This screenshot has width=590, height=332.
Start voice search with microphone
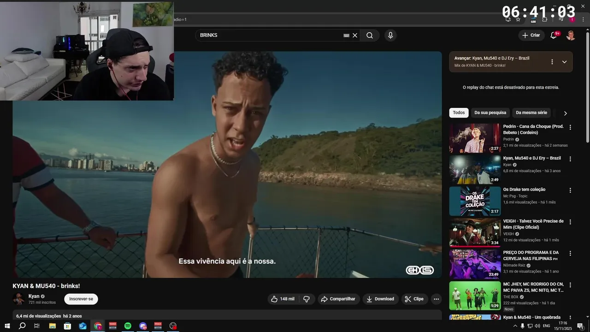coord(390,36)
